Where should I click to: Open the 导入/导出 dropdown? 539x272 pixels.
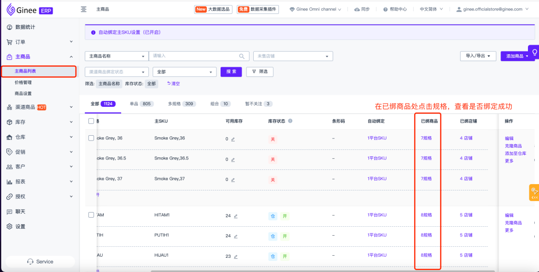tap(477, 56)
